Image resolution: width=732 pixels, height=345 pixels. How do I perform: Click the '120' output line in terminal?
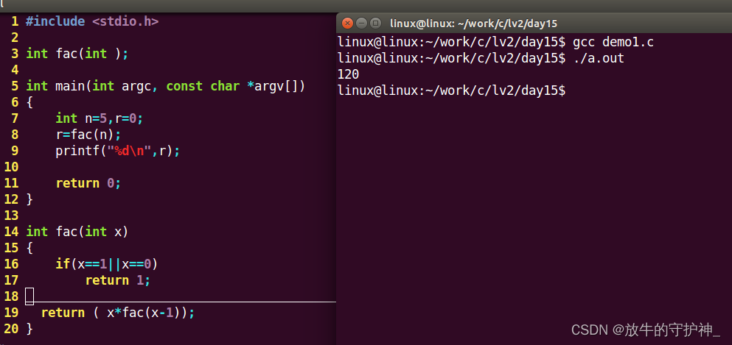(348, 74)
